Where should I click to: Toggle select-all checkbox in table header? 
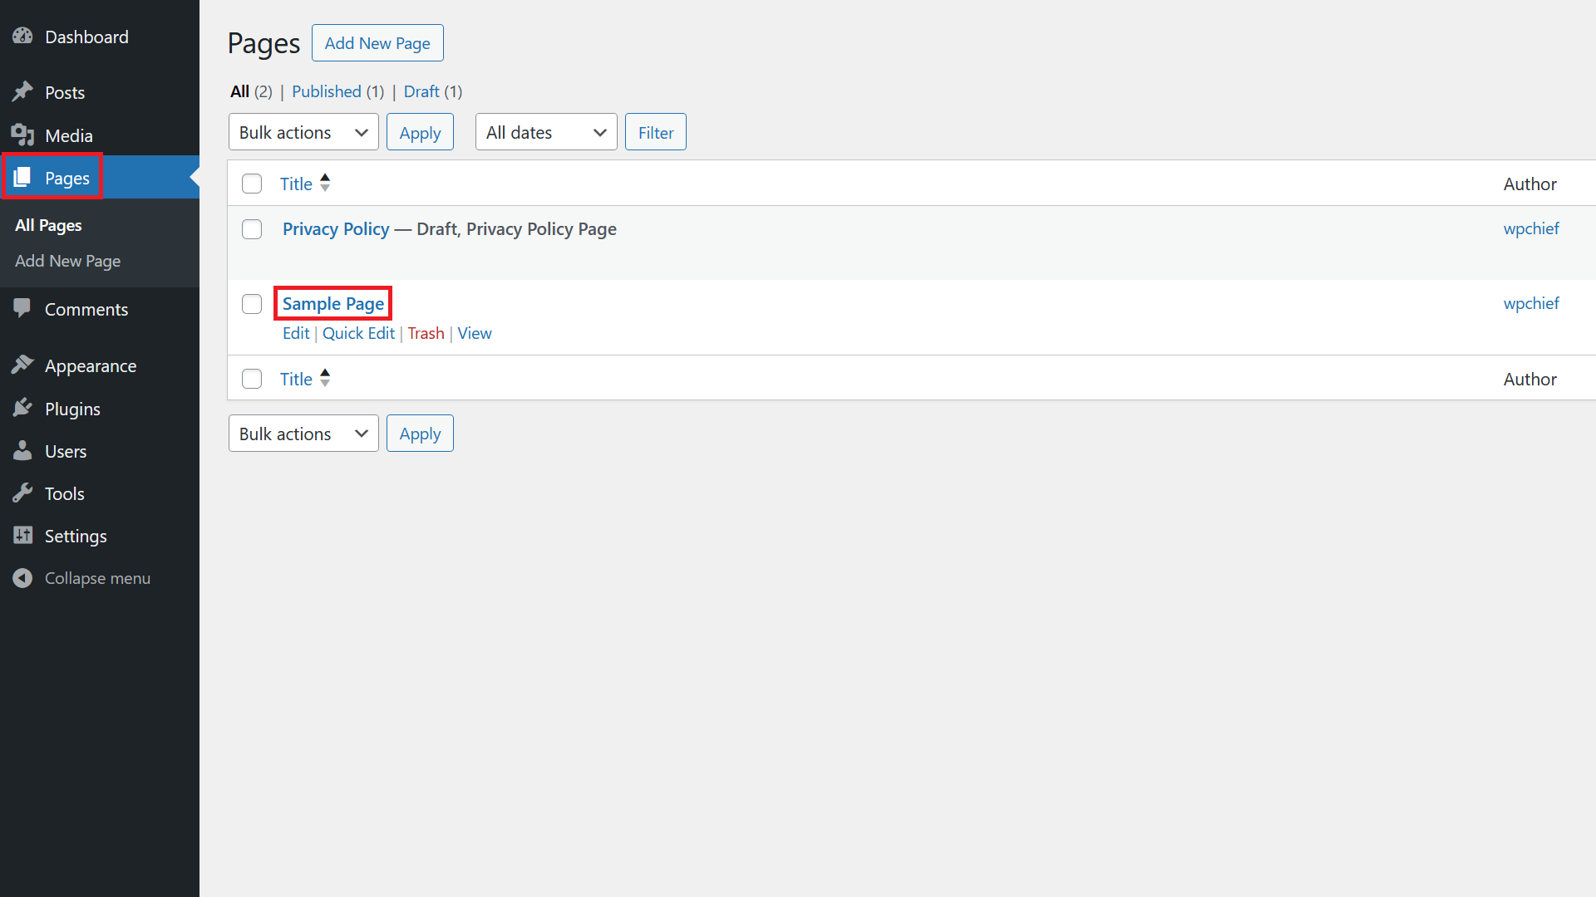tap(252, 184)
